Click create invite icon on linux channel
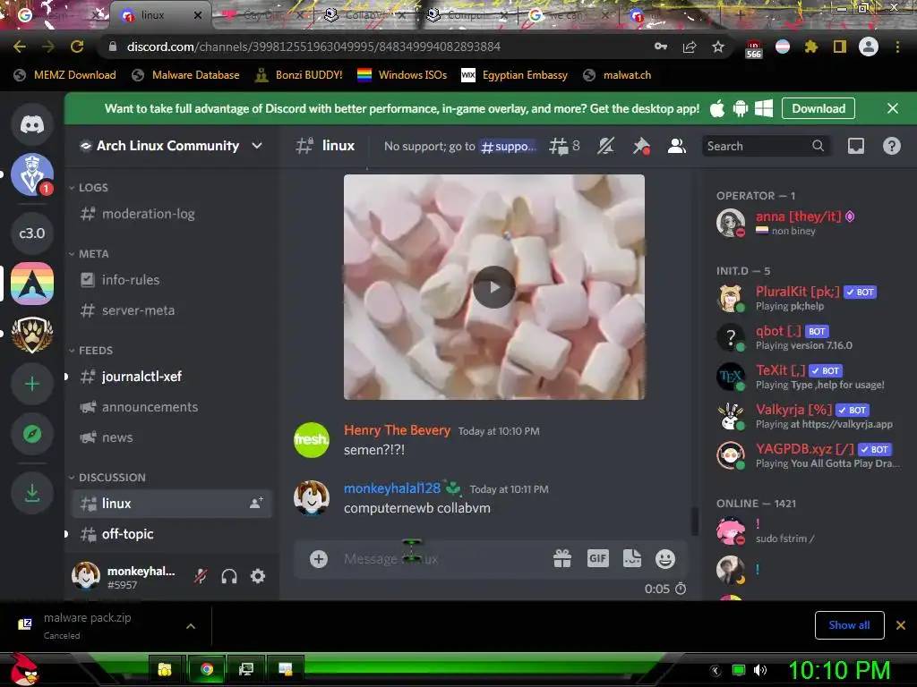This screenshot has width=917, height=687. pyautogui.click(x=256, y=503)
